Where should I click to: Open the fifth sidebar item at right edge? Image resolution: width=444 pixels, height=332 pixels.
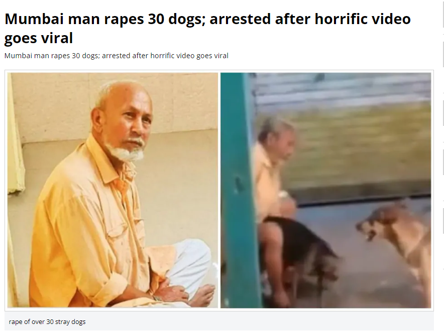tap(443, 221)
